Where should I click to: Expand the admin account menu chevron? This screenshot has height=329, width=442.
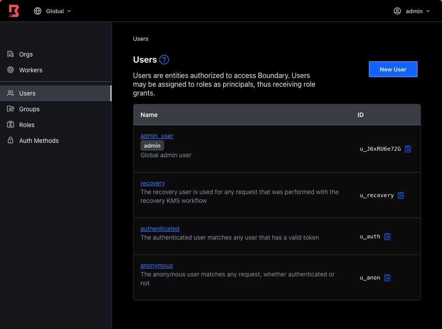[428, 11]
